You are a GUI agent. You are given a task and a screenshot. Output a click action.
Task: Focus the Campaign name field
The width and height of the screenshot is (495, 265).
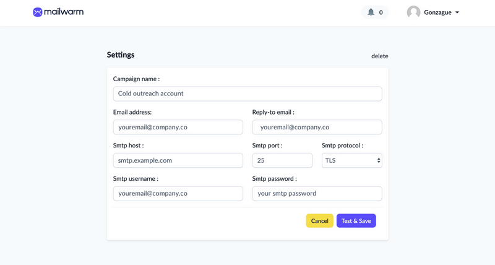(247, 94)
